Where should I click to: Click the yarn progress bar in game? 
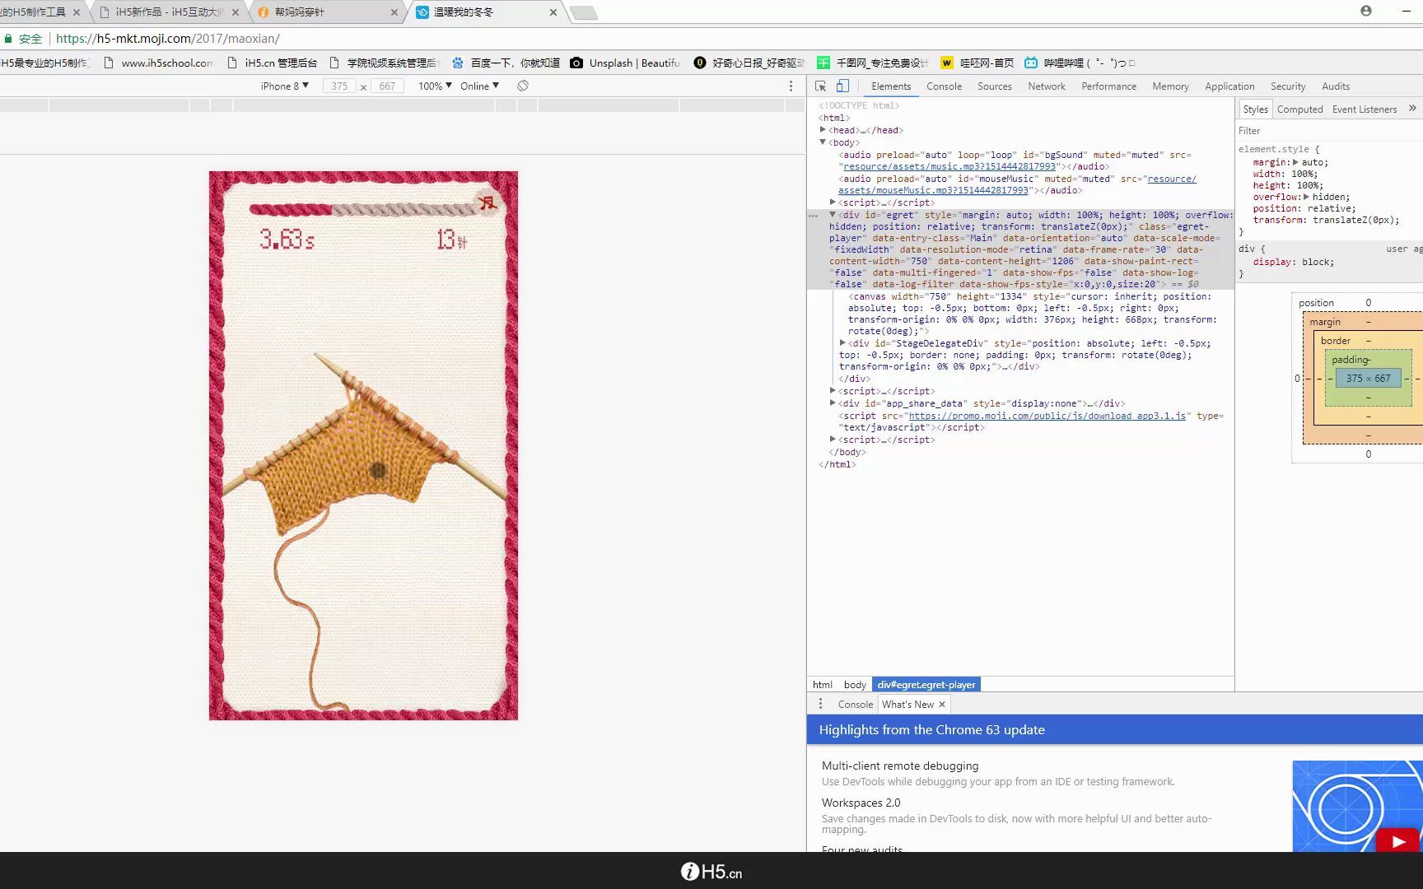point(364,209)
